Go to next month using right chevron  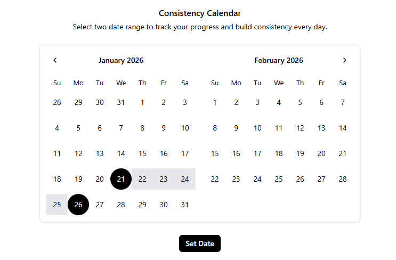click(x=345, y=60)
